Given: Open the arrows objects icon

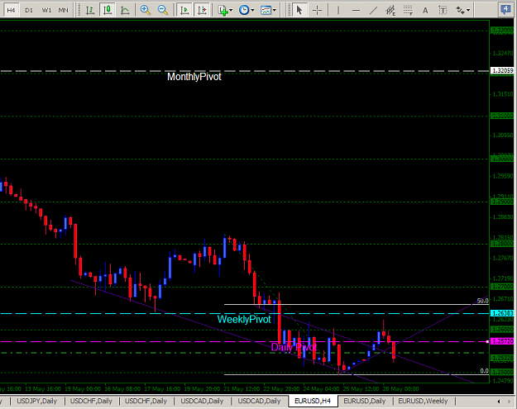Looking at the screenshot, I should click(x=460, y=10).
